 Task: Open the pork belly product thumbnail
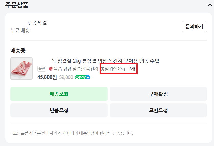21,68
